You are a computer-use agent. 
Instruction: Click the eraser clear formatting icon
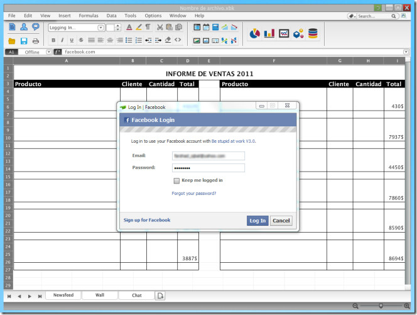(168, 40)
